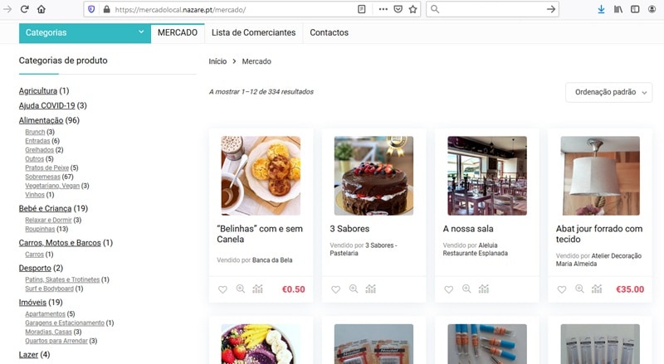The image size is (664, 364).
Task: Open the Contactos menu item
Action: tap(329, 33)
